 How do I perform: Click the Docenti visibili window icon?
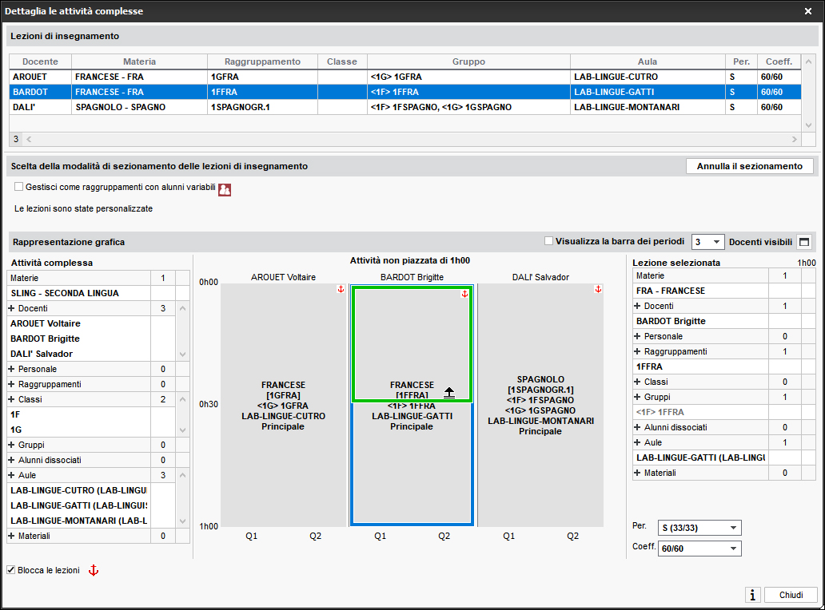coord(804,242)
